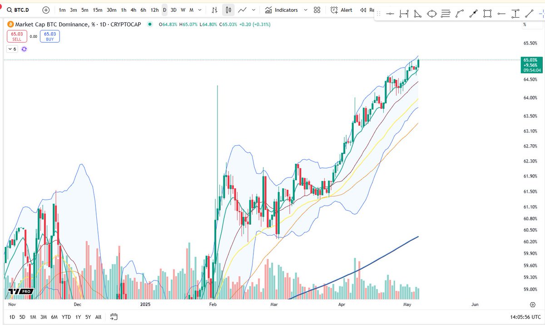Viewport: 545px width, 325px height.
Task: Switch to the 1h timeframe
Action: pos(124,10)
